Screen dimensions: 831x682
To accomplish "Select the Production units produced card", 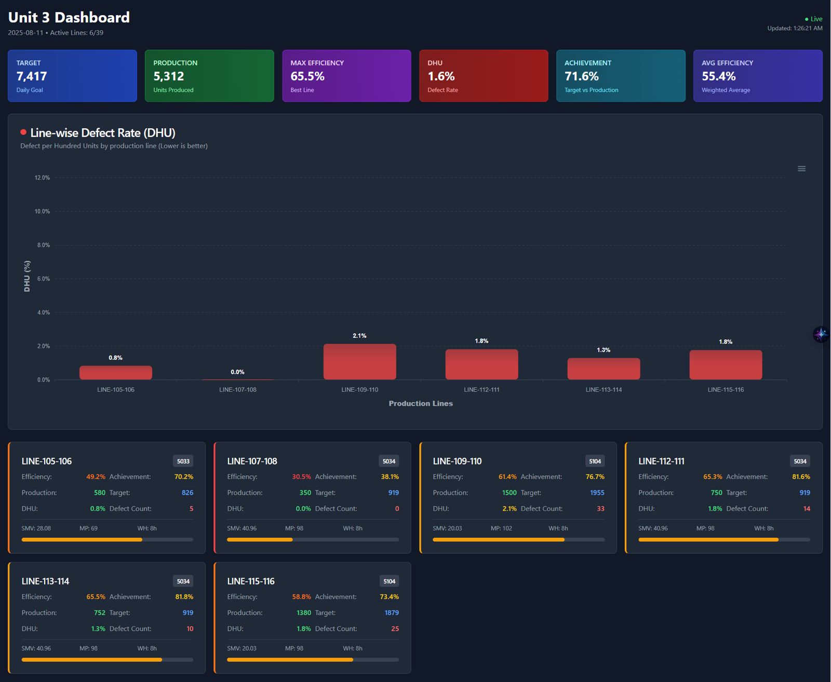I will pos(209,76).
